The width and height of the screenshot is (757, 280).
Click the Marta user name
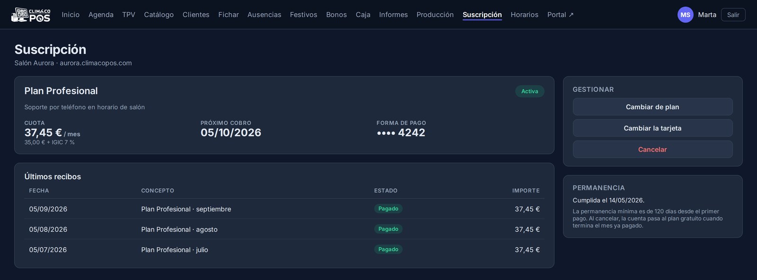tap(707, 15)
